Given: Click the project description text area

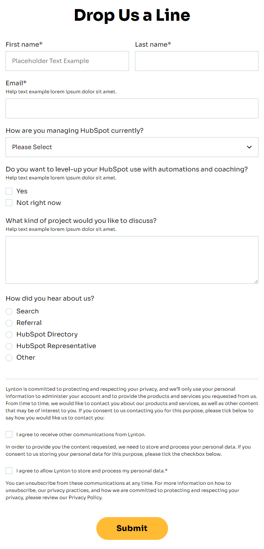Looking at the screenshot, I should 132,260.
